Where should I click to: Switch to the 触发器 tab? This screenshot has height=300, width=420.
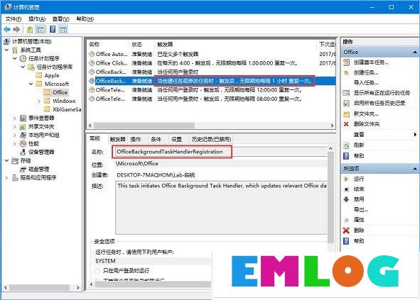pyautogui.click(x=117, y=139)
